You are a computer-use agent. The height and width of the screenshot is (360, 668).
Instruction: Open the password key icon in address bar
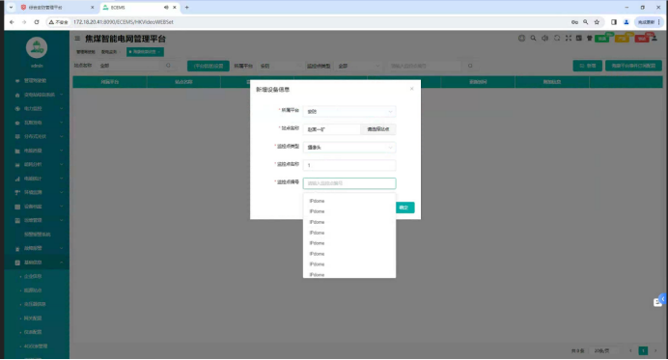coord(574,22)
